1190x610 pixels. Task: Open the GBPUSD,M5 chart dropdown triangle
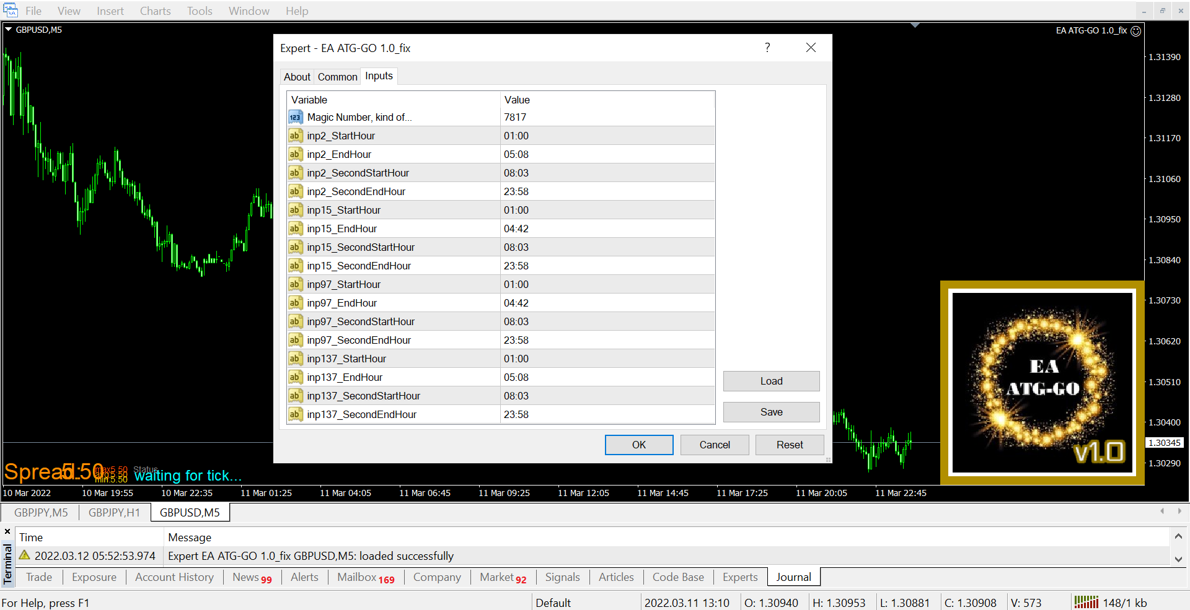point(9,29)
